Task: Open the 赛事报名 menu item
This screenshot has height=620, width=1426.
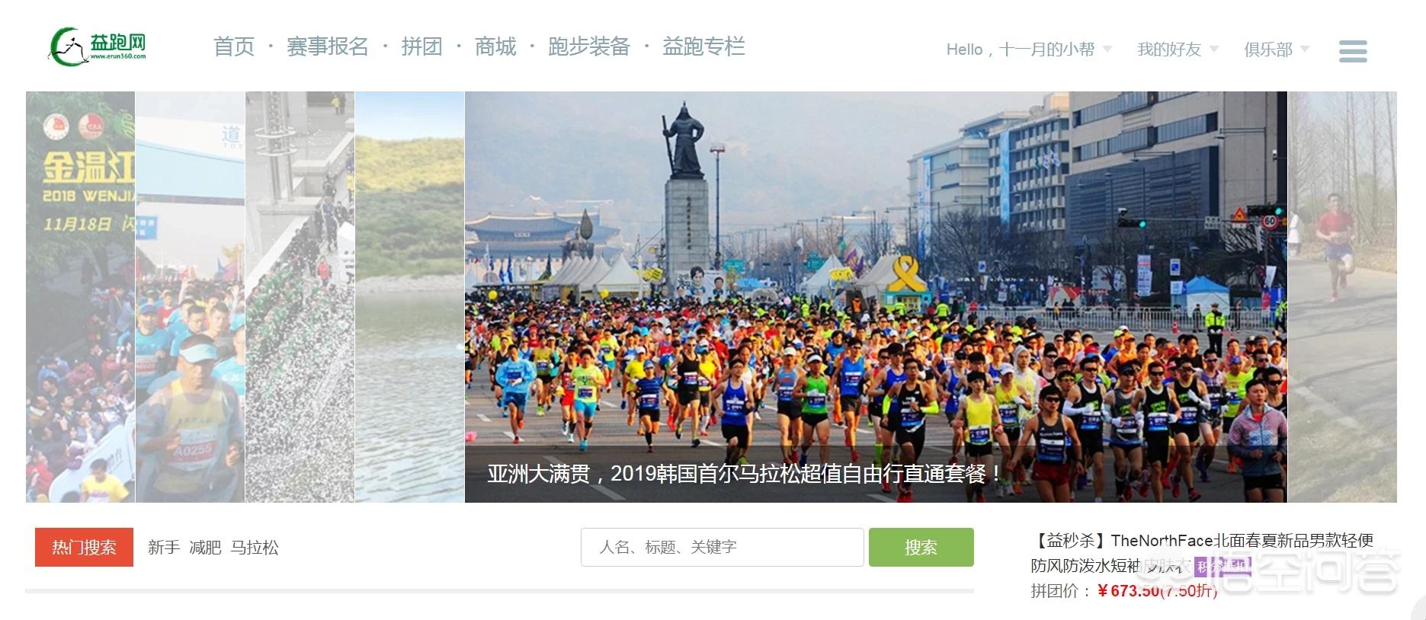Action: [328, 46]
